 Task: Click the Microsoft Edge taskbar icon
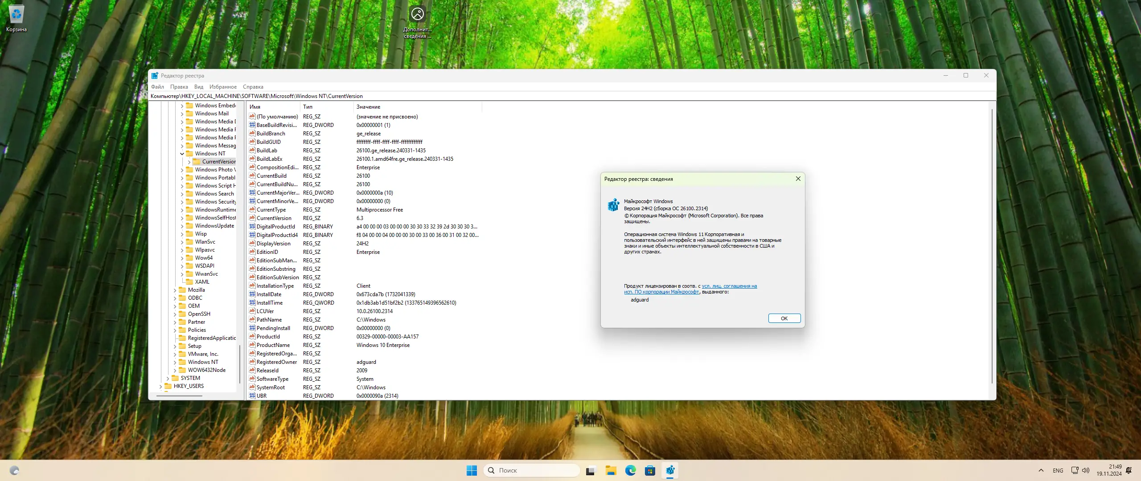tap(630, 470)
